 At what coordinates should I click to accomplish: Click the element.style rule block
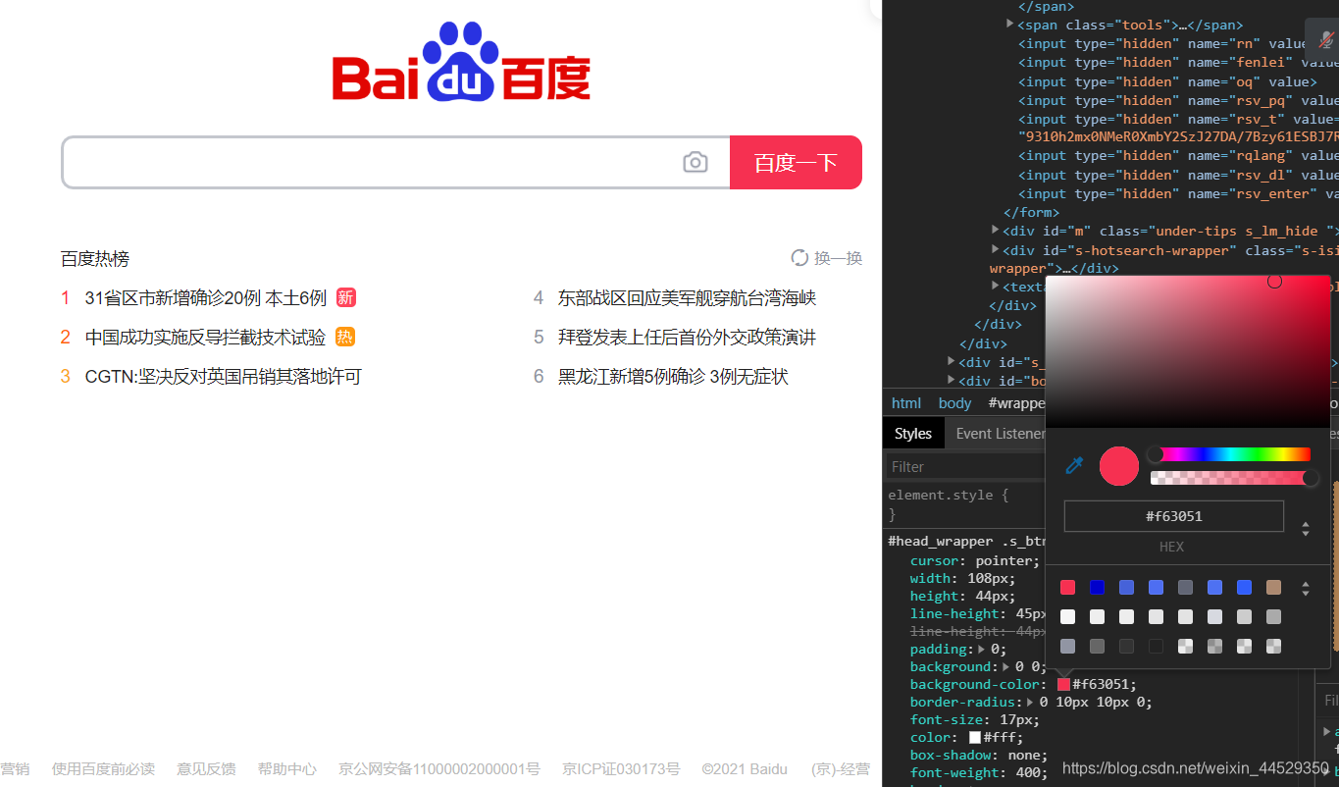point(965,504)
